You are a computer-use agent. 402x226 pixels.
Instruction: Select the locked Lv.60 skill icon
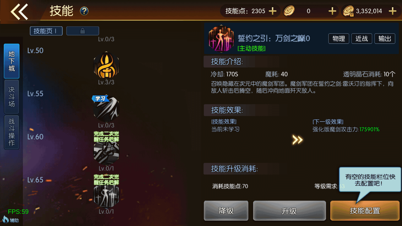coord(106,153)
